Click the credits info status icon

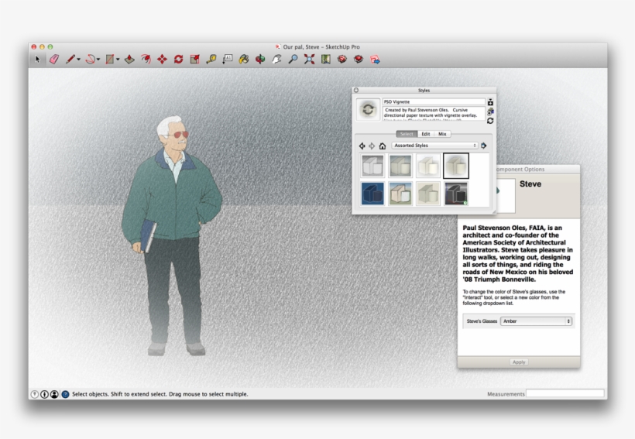click(x=45, y=394)
